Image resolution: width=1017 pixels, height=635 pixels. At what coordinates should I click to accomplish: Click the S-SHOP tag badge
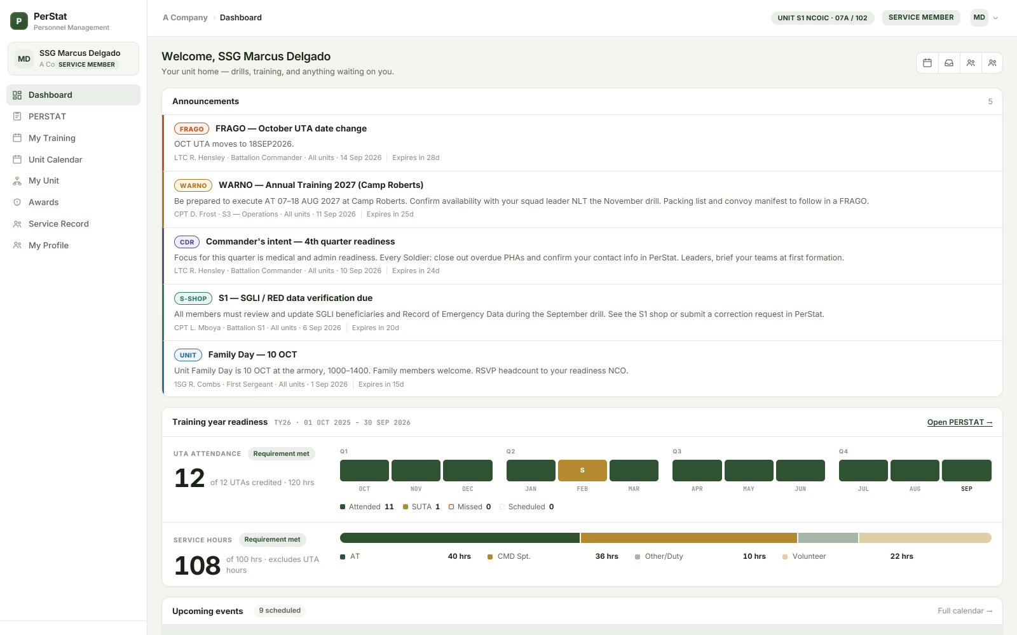193,298
